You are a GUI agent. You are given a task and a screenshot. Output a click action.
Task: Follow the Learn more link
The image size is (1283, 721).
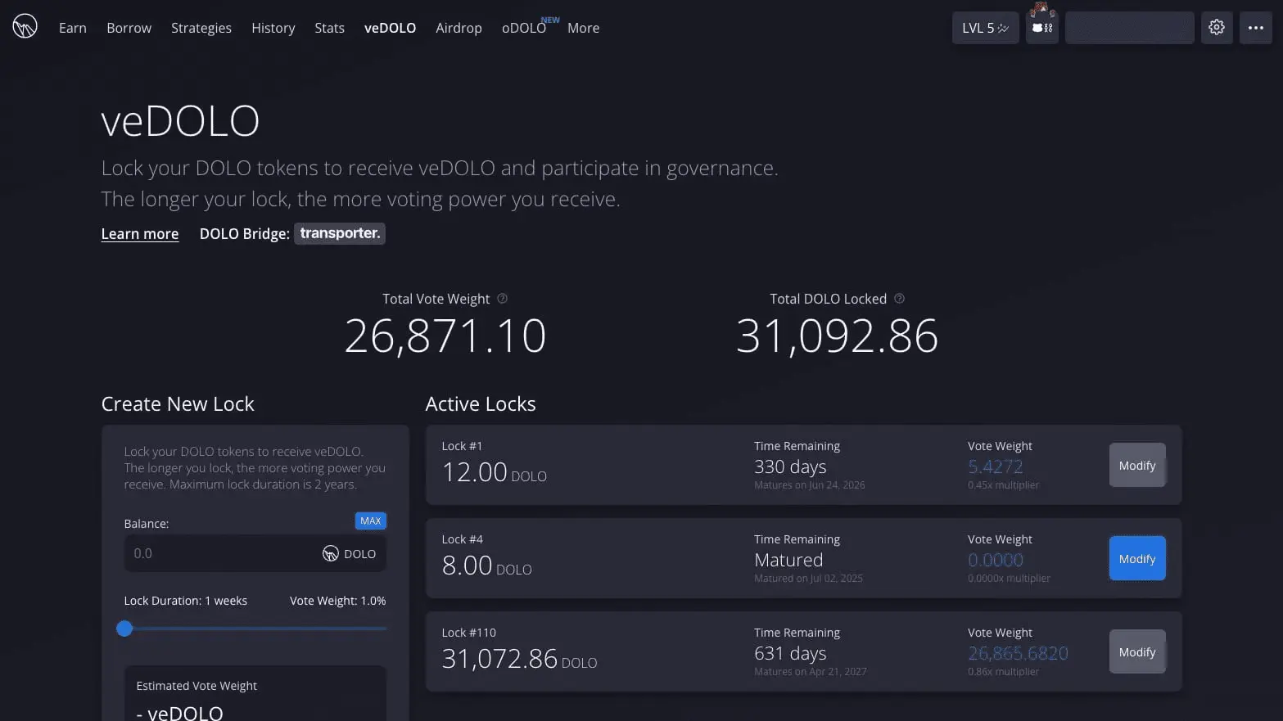[140, 234]
